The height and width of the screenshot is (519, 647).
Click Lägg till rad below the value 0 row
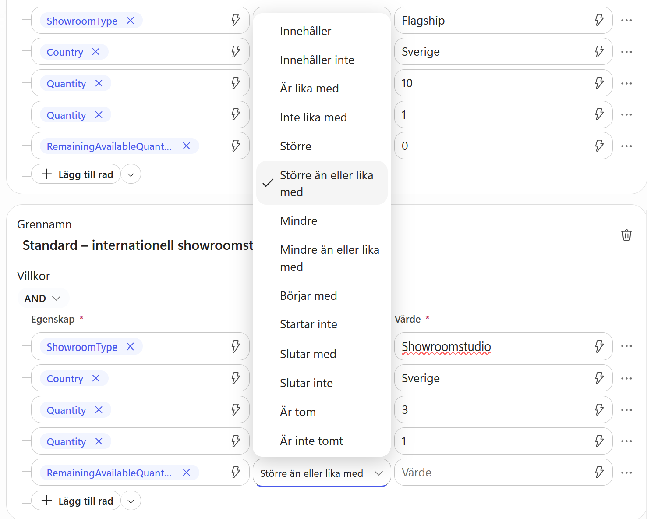tap(76, 174)
